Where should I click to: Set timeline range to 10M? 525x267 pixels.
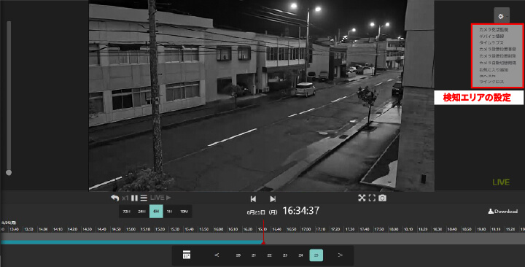click(x=184, y=212)
